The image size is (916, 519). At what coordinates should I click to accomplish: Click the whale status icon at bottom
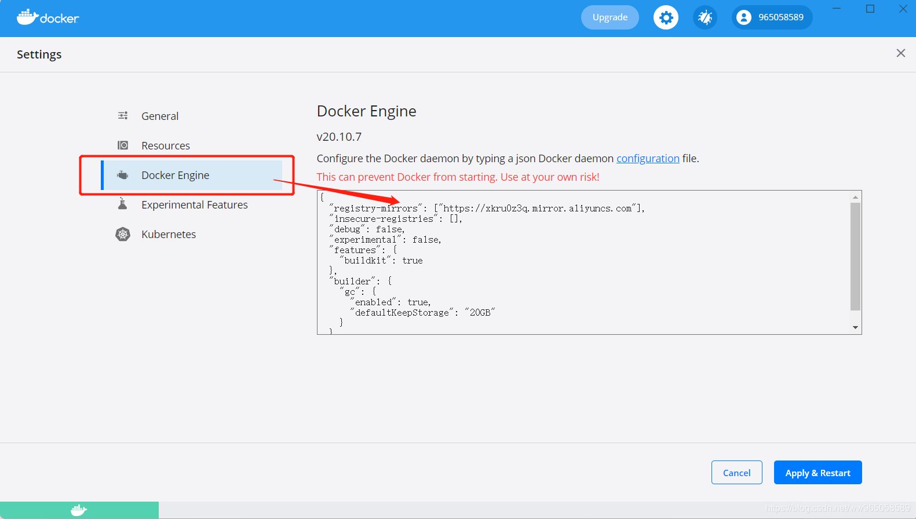(x=79, y=510)
